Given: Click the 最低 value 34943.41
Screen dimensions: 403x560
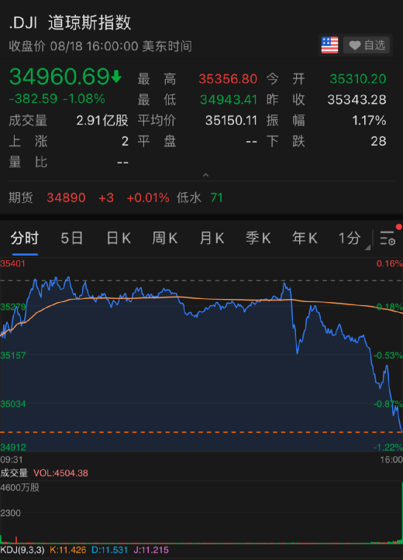Looking at the screenshot, I should click(229, 100).
